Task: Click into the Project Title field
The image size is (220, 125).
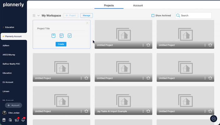Action: (x=60, y=28)
